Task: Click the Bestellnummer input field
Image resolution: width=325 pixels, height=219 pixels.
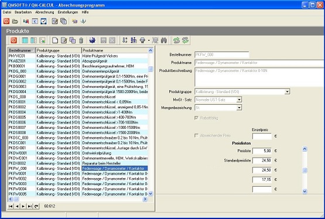Action: point(222,54)
